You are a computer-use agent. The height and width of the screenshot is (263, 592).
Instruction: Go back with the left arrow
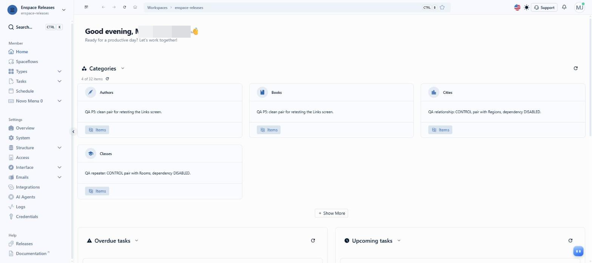click(103, 7)
